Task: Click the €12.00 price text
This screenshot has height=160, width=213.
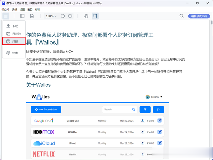Action: (150, 121)
